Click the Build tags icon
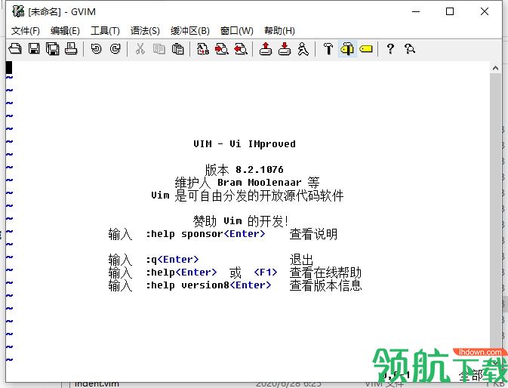 pyautogui.click(x=347, y=49)
